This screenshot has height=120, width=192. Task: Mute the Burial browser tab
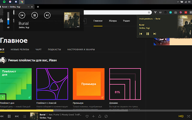(x=29, y=7)
